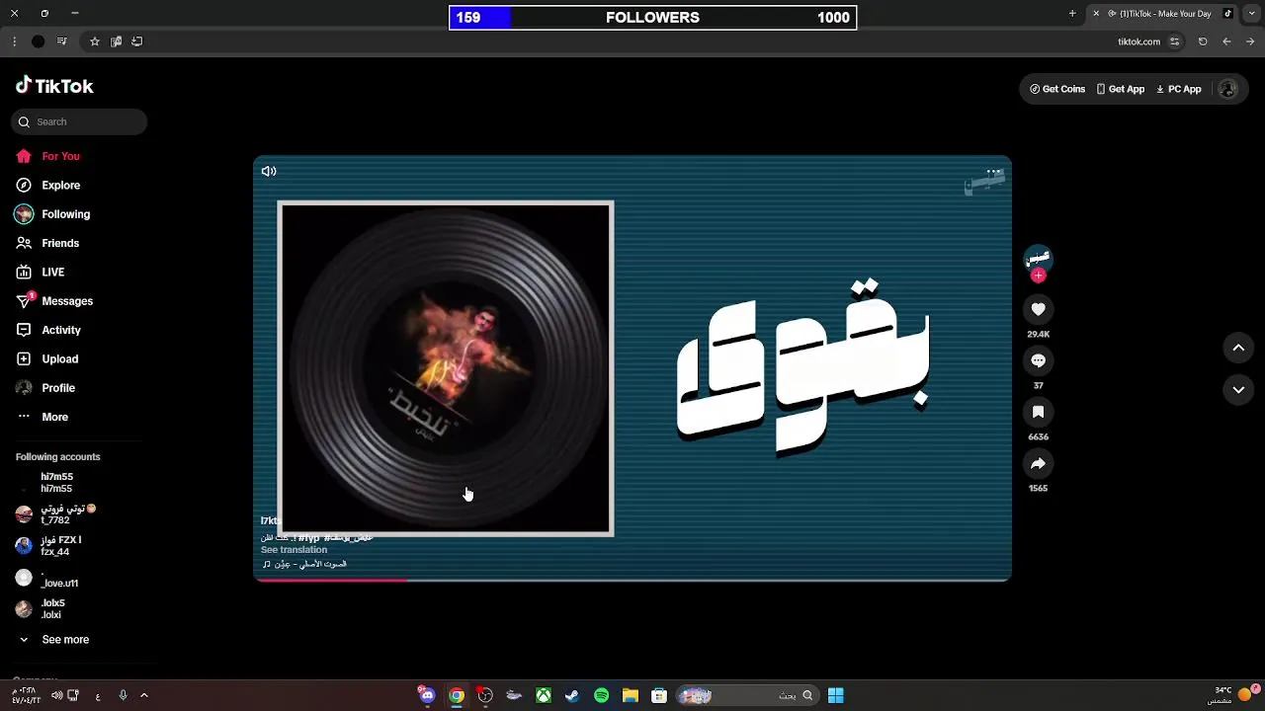Open the _love.u11 following account

click(x=46, y=578)
